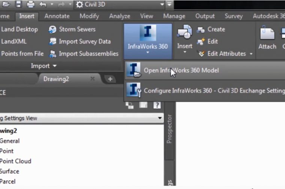Click the Redo arrow icon
285x189 pixels.
(61, 4)
